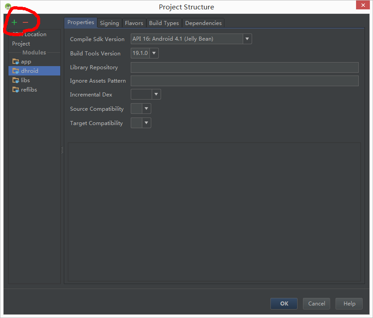Screen dimensions: 373x318
Task: Click the Android Studio icon in title bar
Action: point(8,7)
